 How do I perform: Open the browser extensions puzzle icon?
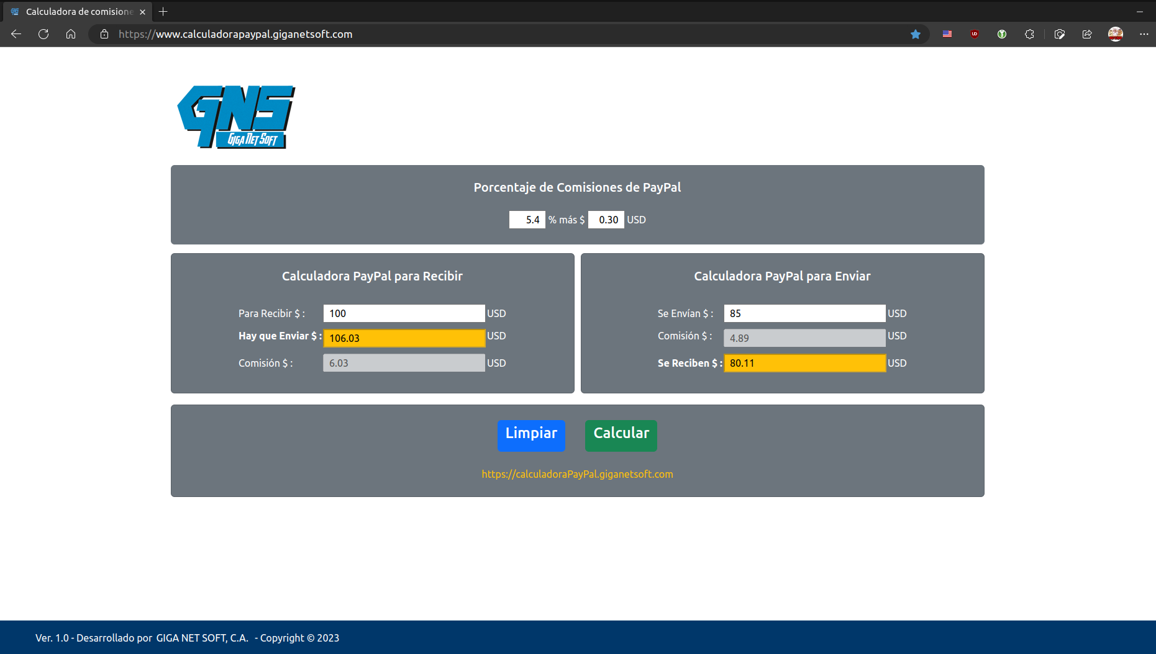click(1029, 34)
